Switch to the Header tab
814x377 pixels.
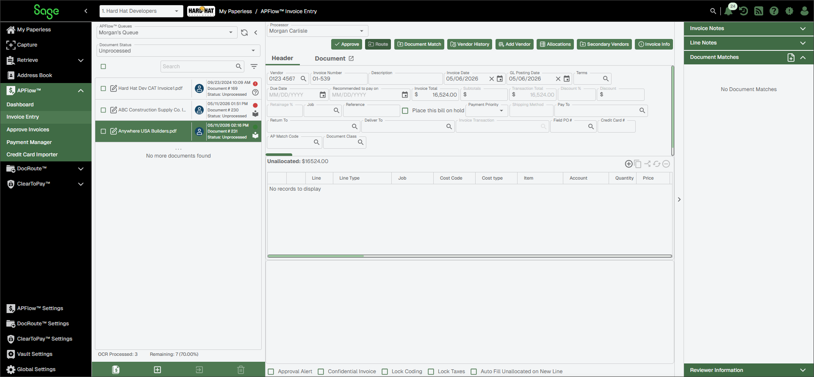pyautogui.click(x=282, y=58)
